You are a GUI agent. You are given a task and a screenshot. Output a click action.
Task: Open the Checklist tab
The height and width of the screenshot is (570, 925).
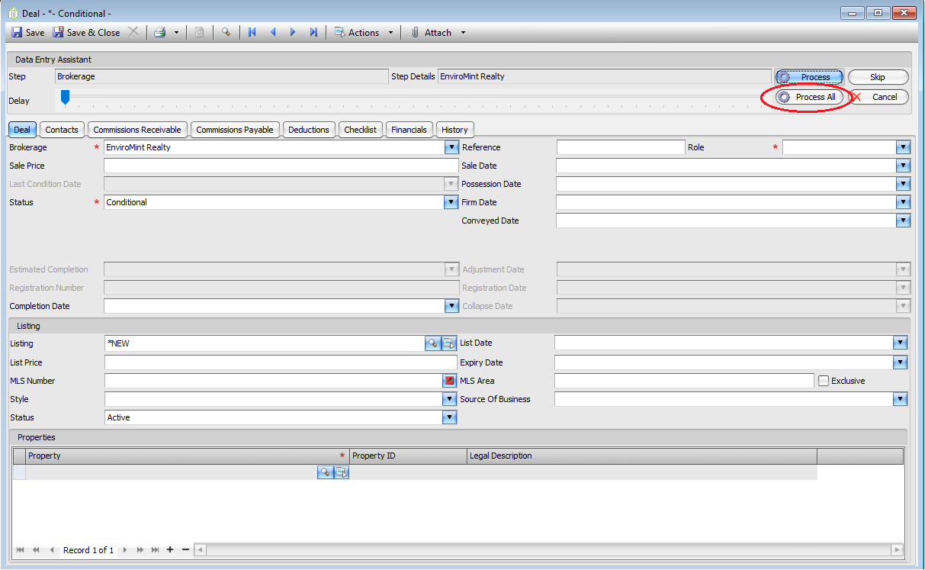pyautogui.click(x=360, y=130)
